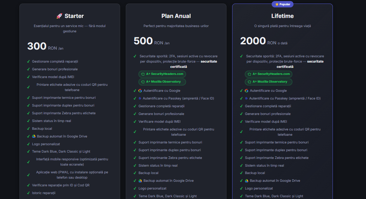Click the 300 RON /an price
The height and width of the screenshot is (199, 366).
tap(45, 46)
